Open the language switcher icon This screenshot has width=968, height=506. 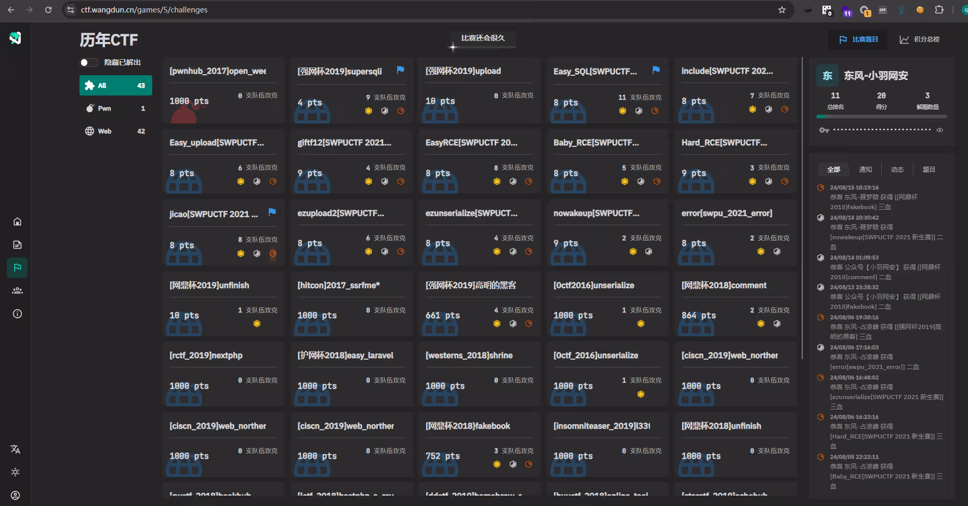(x=16, y=449)
